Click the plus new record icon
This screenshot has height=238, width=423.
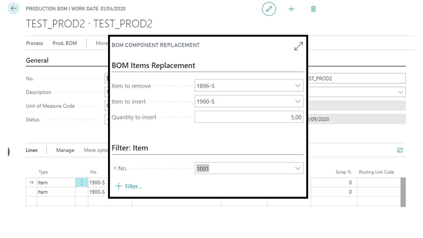click(x=291, y=9)
